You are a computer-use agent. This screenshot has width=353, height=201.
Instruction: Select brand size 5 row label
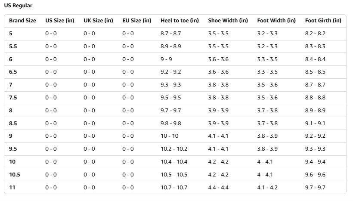11,34
